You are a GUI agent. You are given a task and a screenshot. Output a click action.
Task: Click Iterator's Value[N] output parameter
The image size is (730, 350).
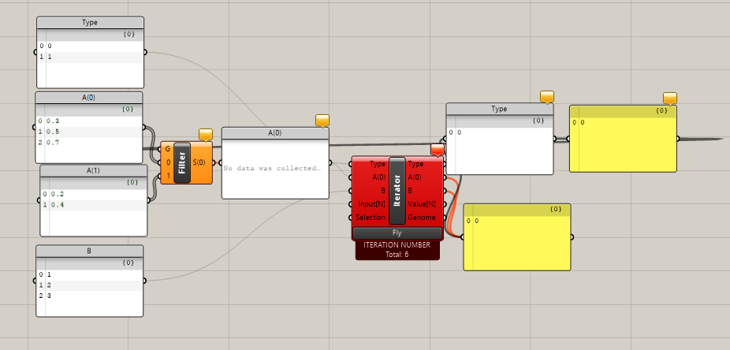click(x=422, y=204)
